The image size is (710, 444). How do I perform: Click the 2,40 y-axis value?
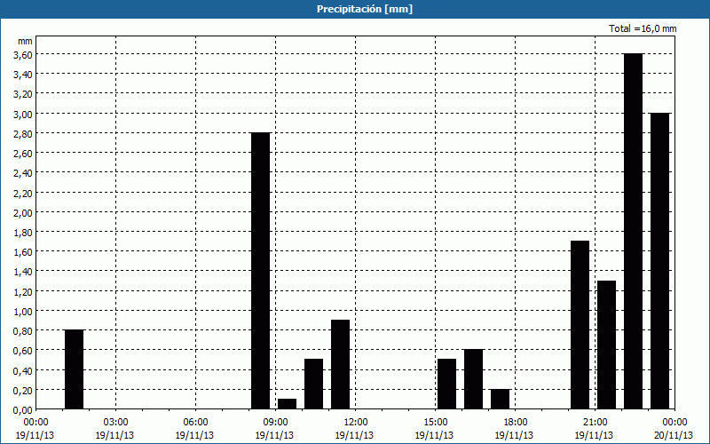tap(23, 173)
